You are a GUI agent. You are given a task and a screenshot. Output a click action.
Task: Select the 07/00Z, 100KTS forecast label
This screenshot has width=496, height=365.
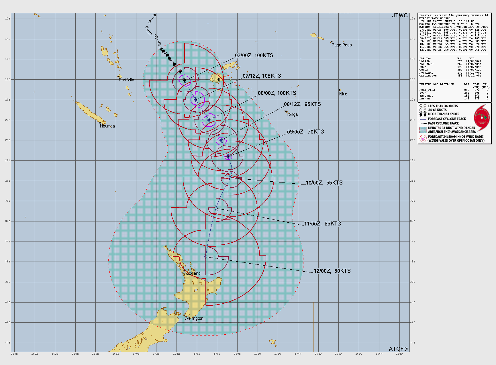[x=254, y=56]
